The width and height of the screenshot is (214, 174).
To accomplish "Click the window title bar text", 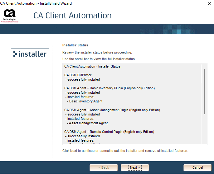I will [36, 3].
